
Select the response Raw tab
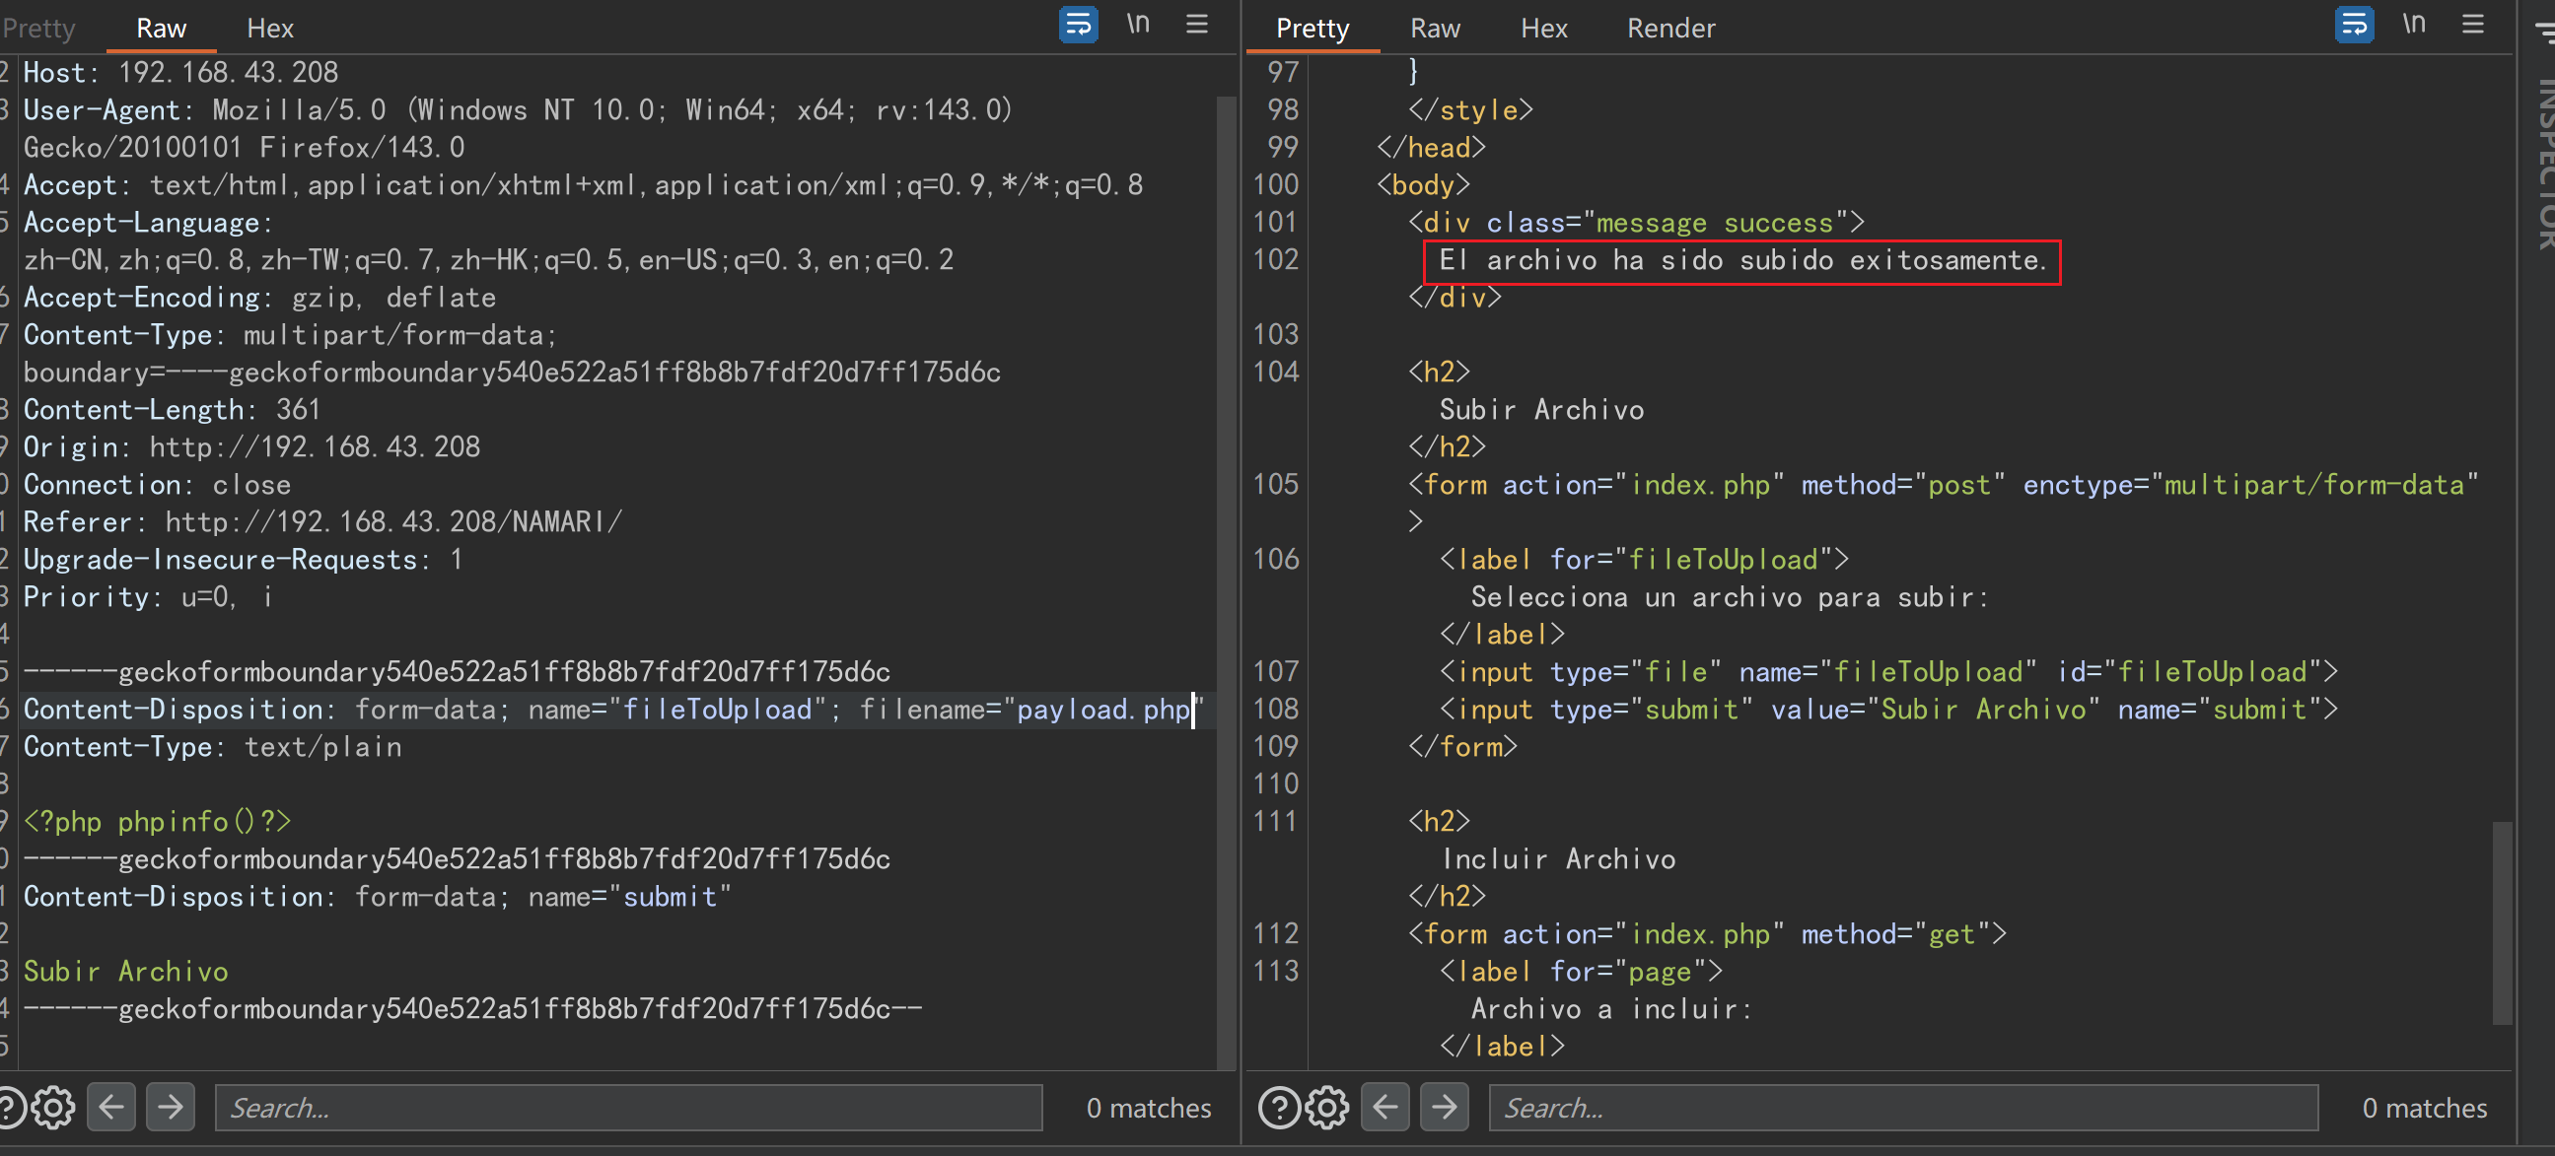(x=1434, y=28)
